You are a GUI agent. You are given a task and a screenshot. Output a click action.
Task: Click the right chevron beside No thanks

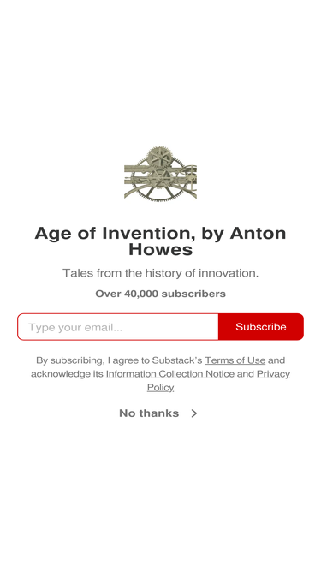tap(194, 413)
